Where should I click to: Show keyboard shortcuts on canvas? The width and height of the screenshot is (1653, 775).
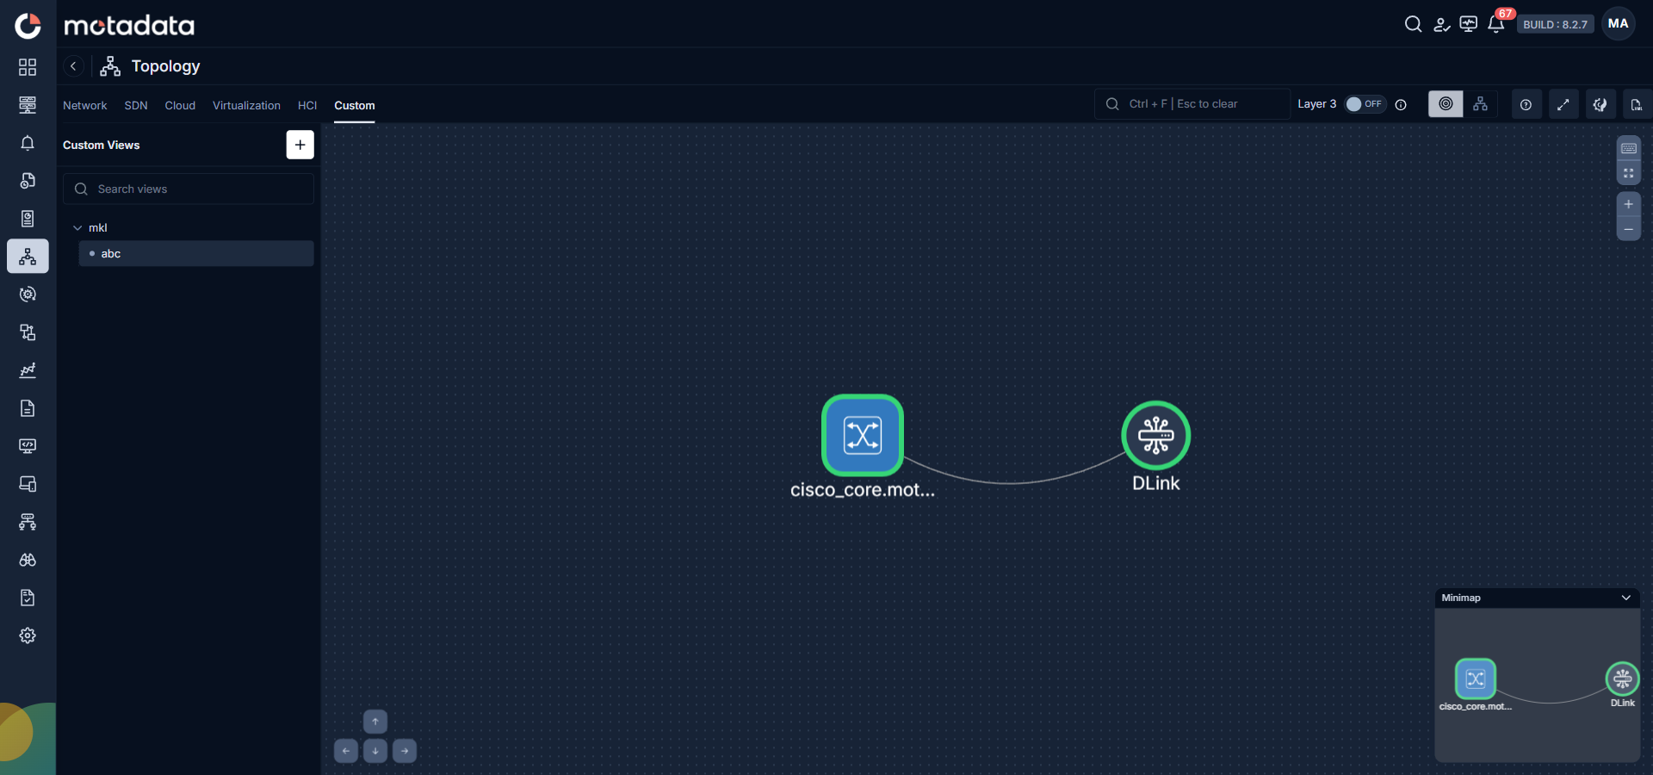coord(1628,148)
